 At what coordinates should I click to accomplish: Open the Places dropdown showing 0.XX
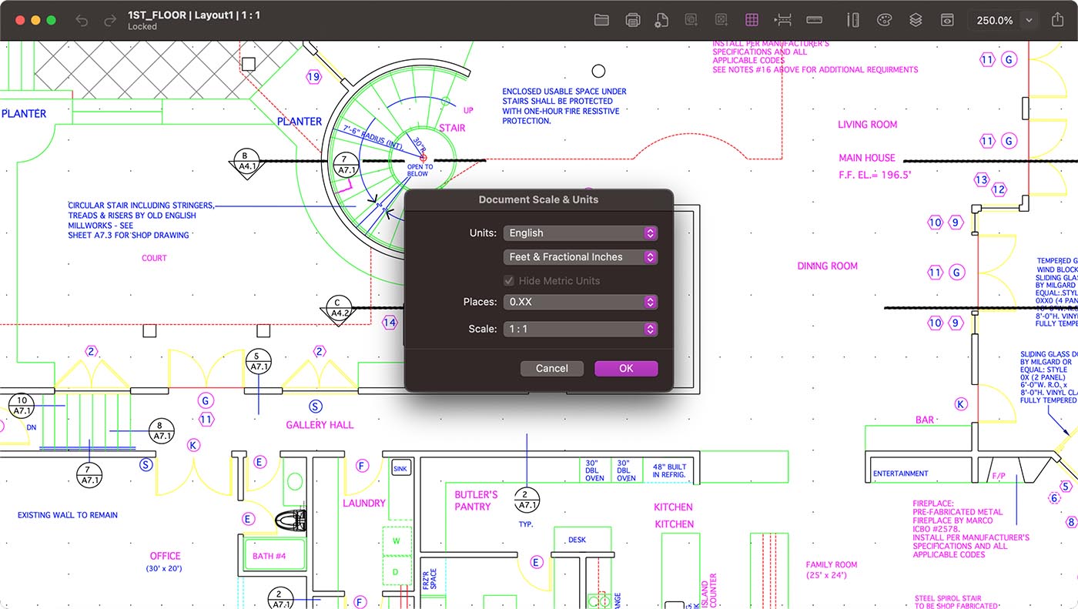tap(580, 302)
